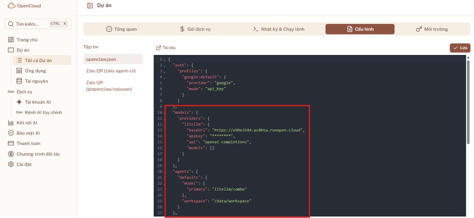The height and width of the screenshot is (218, 474).
Task: Open Bảo mật AI shield item
Action: point(28,133)
